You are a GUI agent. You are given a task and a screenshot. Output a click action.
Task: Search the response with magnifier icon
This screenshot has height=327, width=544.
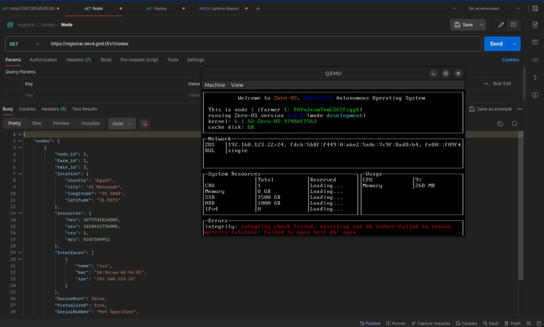point(515,124)
